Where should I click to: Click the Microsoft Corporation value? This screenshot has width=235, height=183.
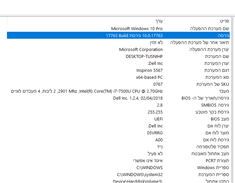tap(141, 49)
